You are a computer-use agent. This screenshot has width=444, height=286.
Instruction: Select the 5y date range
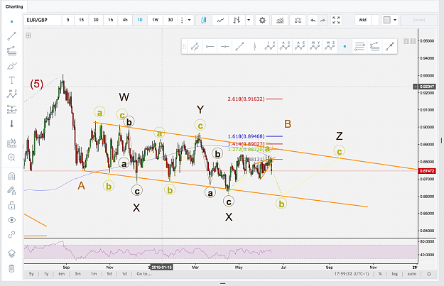coord(31,274)
